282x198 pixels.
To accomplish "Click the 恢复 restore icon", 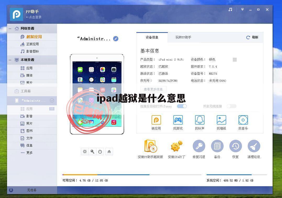I will 235,146.
